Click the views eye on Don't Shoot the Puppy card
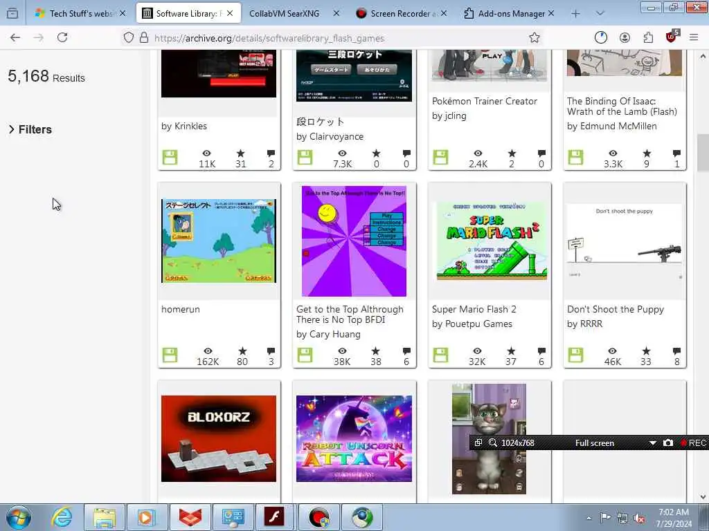This screenshot has width=709, height=531. click(612, 351)
